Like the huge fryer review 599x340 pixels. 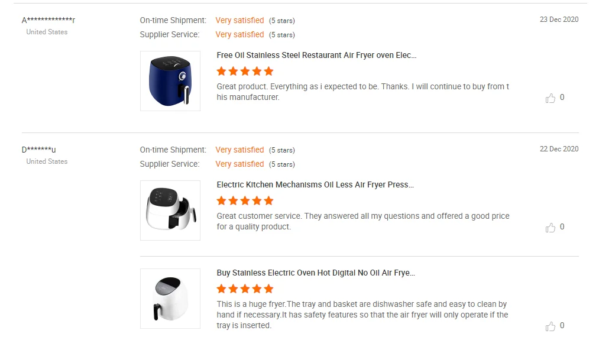click(x=551, y=326)
